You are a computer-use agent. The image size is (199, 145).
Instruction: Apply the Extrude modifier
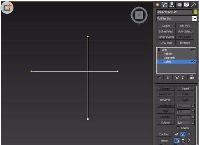(185, 43)
